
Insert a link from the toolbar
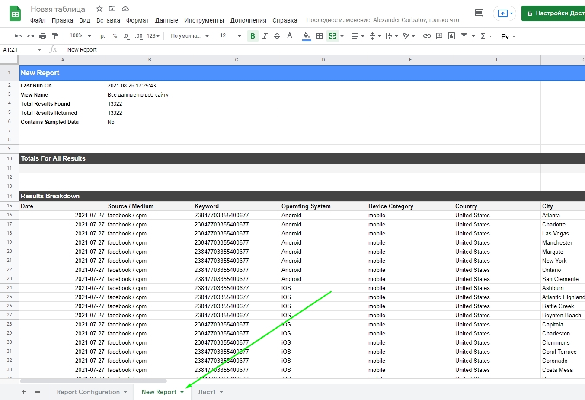(427, 36)
